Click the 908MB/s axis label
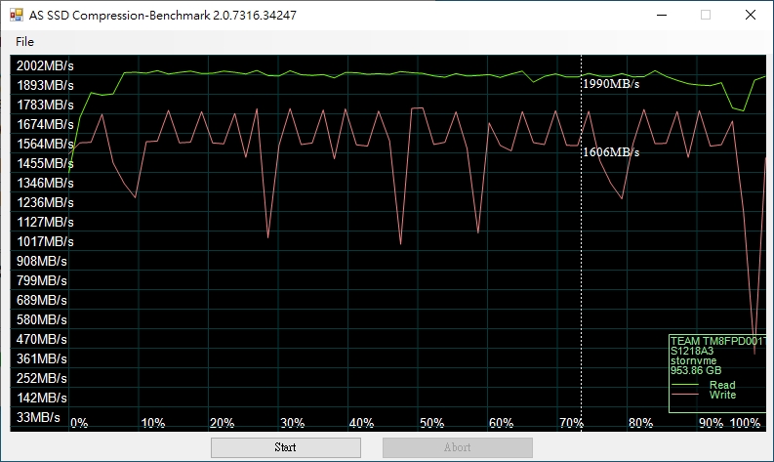Image resolution: width=774 pixels, height=462 pixels. [41, 261]
